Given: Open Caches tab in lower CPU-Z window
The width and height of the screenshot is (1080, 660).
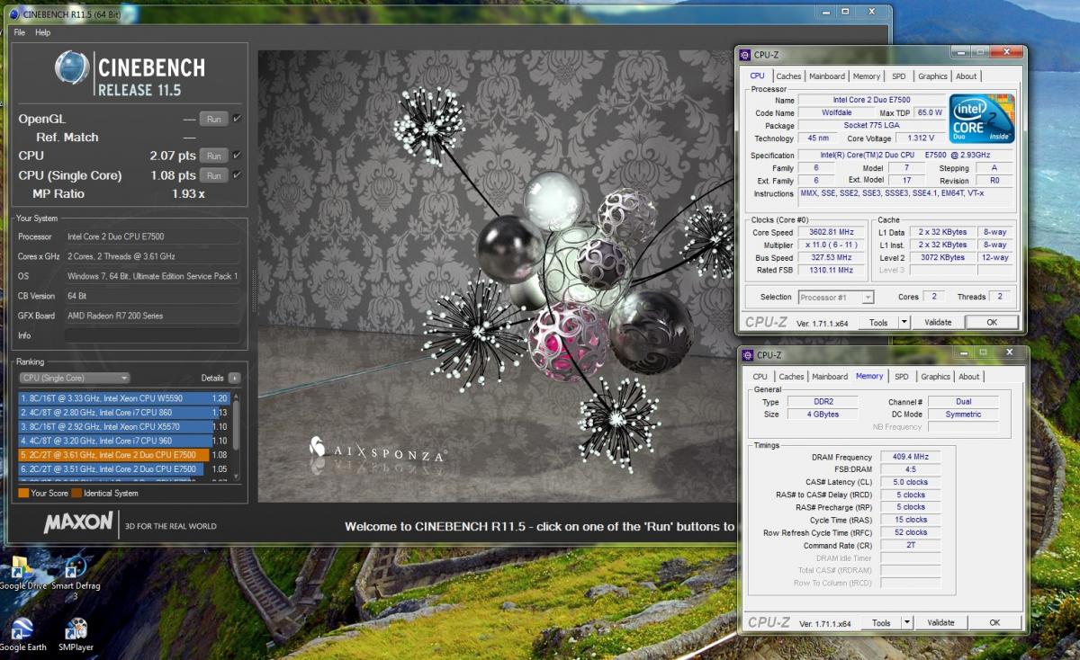Looking at the screenshot, I should coord(791,377).
